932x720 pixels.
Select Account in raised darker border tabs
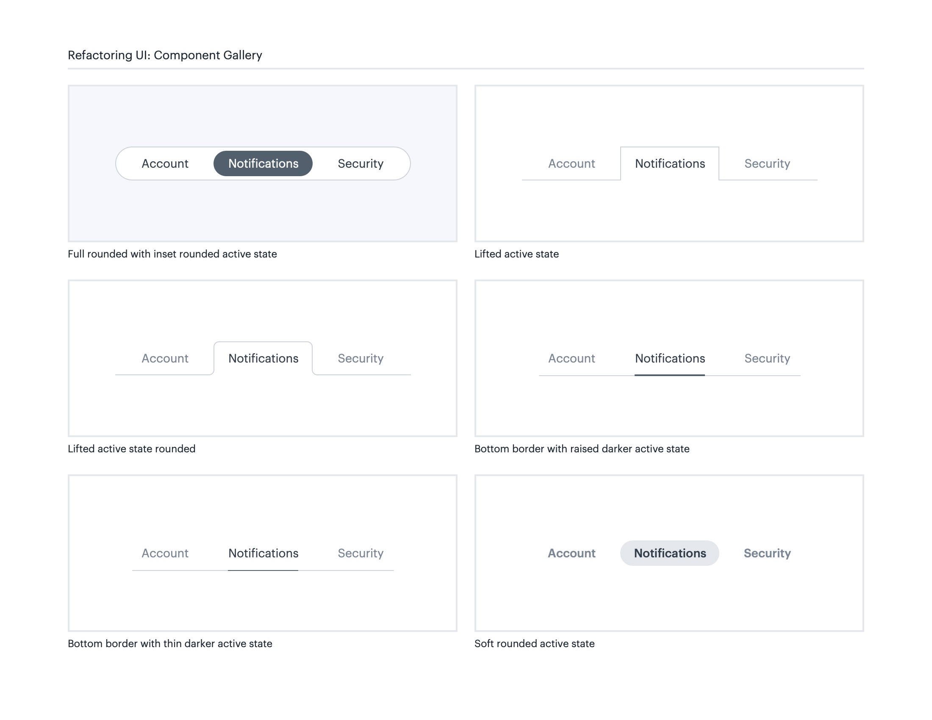(571, 358)
